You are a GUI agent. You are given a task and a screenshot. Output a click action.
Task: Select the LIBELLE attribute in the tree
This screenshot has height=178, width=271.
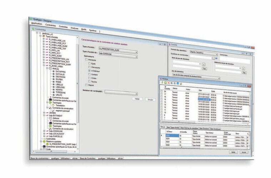point(59,85)
